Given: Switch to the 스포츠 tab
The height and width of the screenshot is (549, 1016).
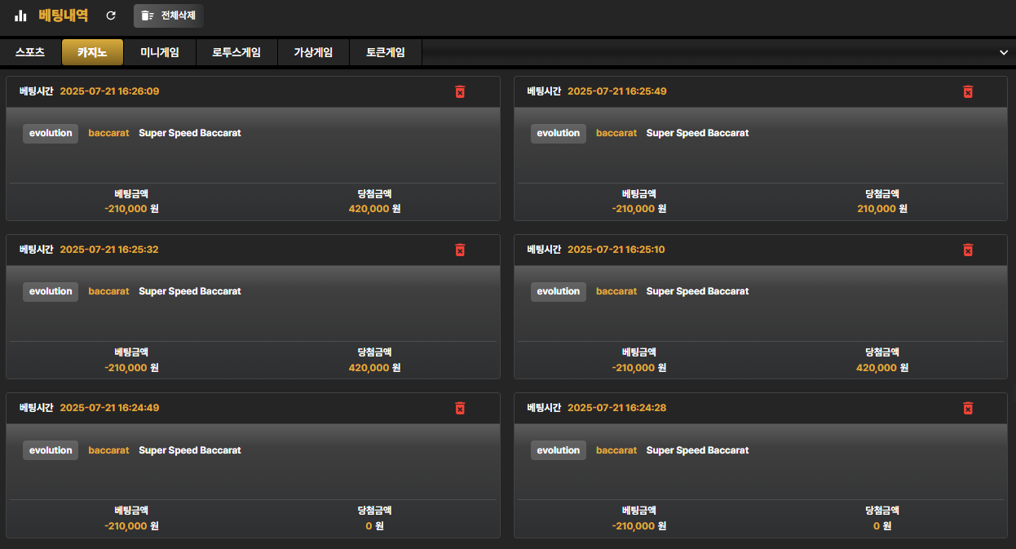Looking at the screenshot, I should (x=30, y=52).
